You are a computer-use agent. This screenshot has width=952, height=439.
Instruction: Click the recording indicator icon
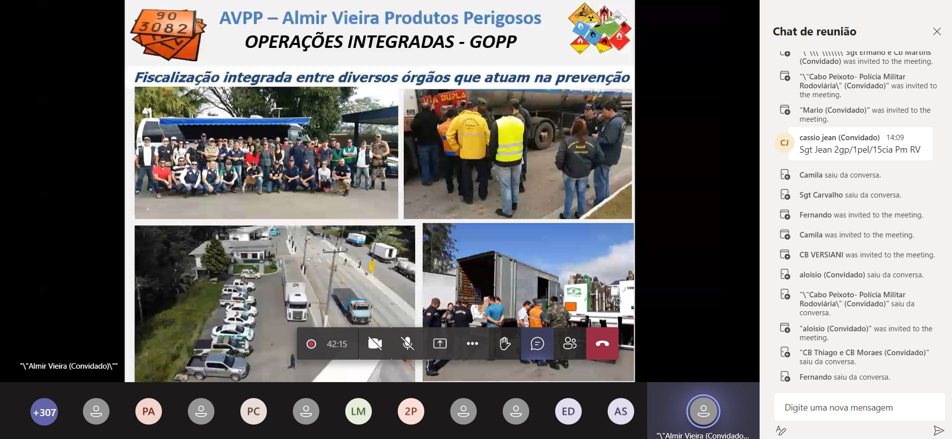pyautogui.click(x=311, y=344)
